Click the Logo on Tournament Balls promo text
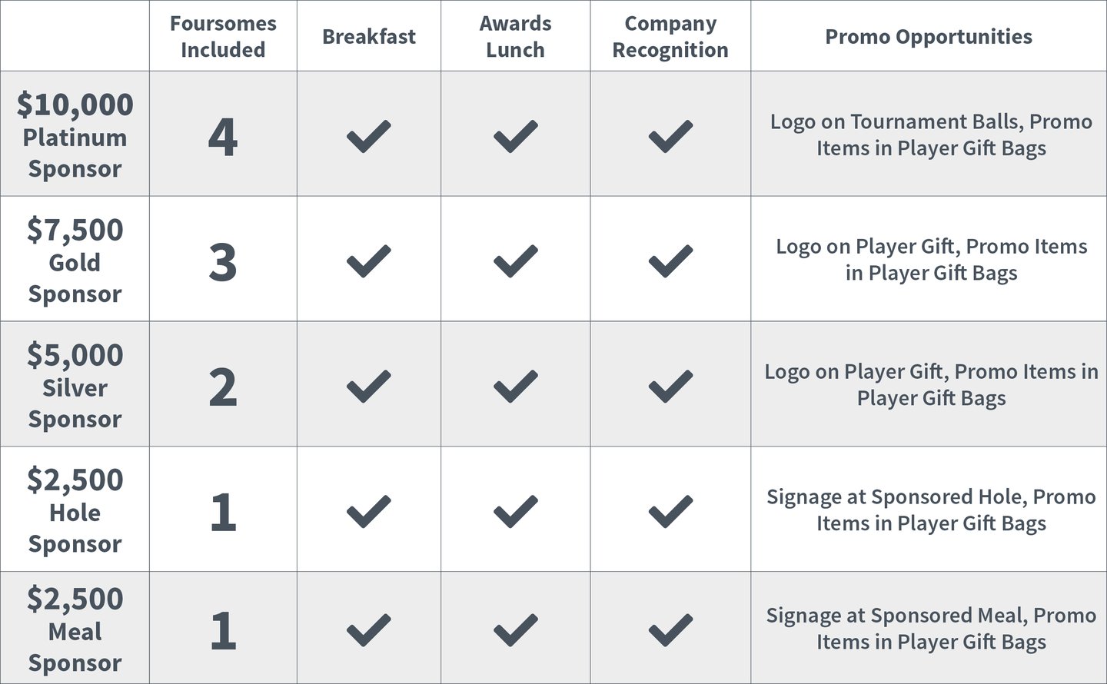1107x684 pixels. point(931,134)
